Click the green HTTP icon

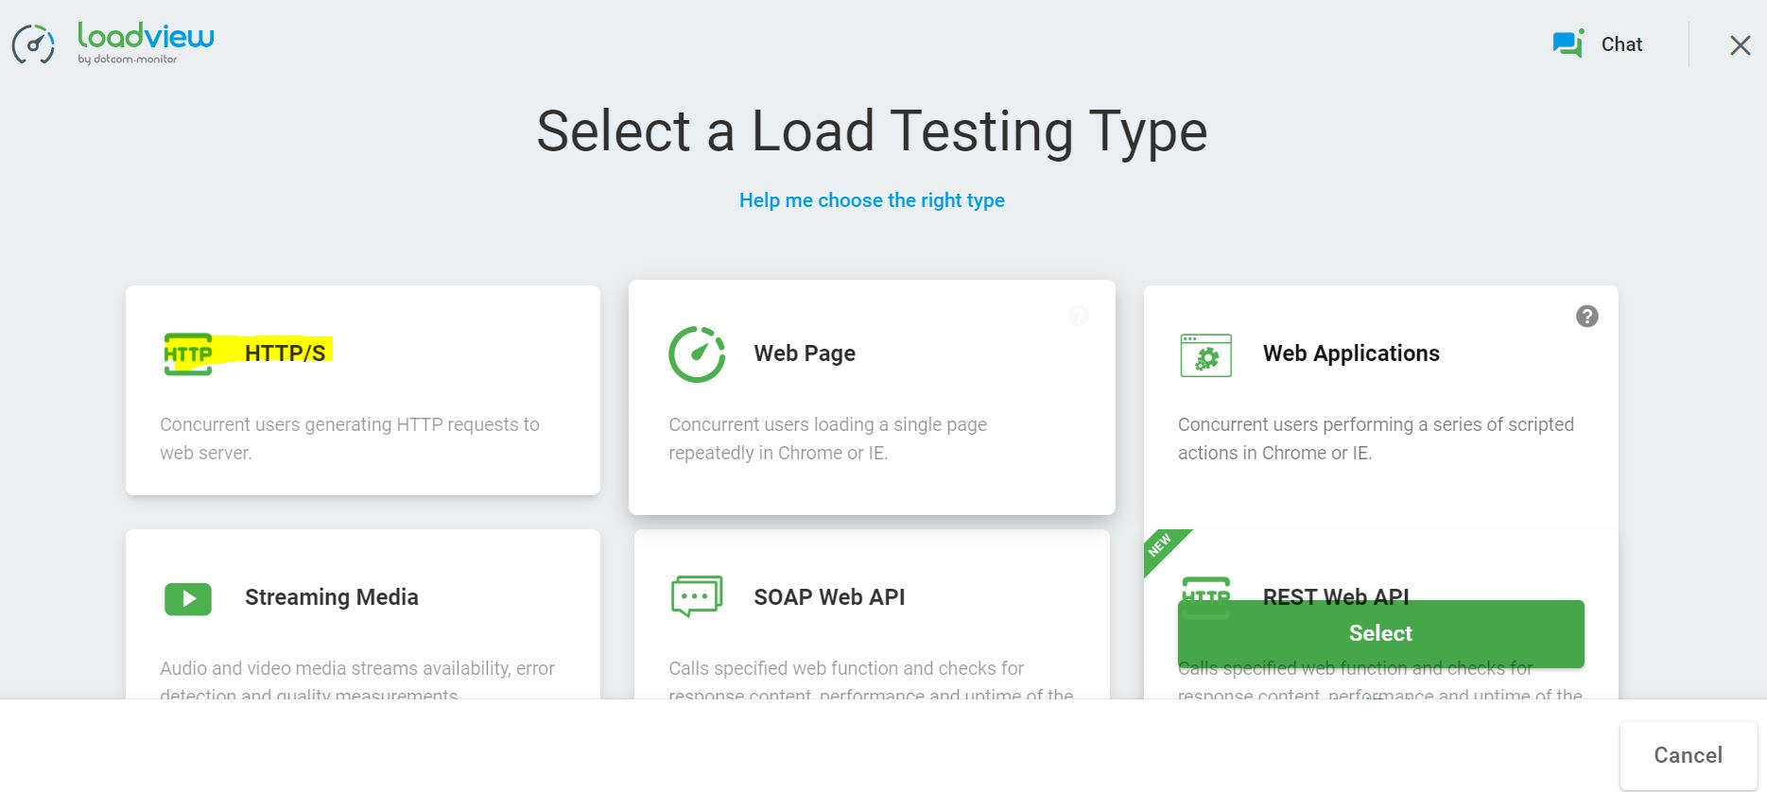coord(188,354)
